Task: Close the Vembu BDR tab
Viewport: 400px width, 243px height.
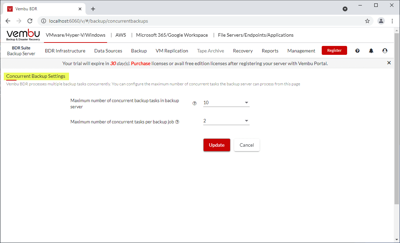Action: coord(80,9)
